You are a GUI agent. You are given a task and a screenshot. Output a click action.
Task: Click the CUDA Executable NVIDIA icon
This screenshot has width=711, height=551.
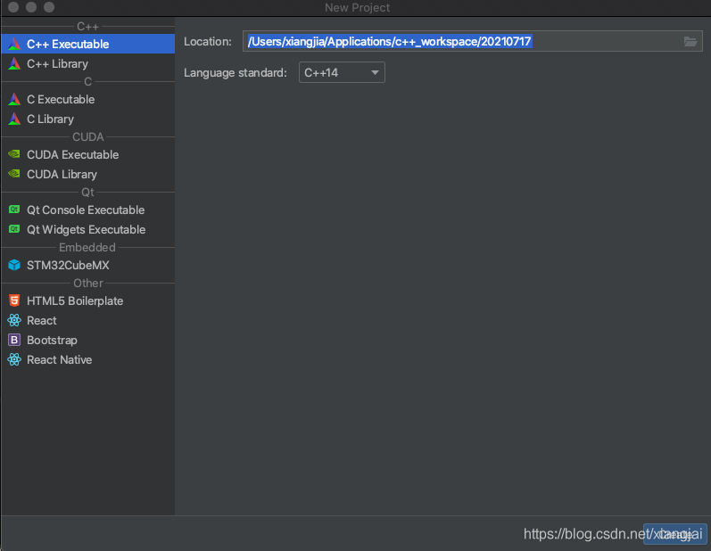(14, 154)
